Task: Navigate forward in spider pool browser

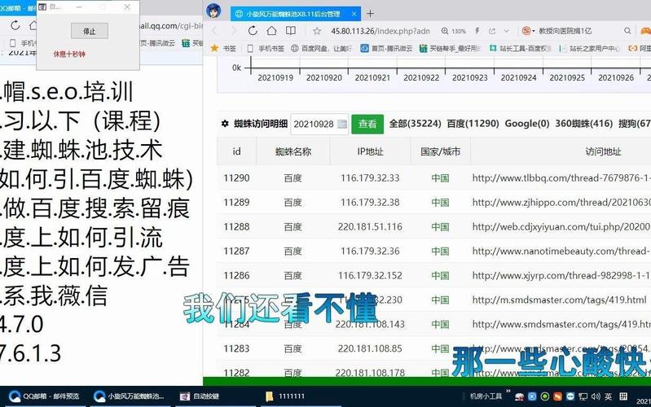Action: click(x=234, y=31)
